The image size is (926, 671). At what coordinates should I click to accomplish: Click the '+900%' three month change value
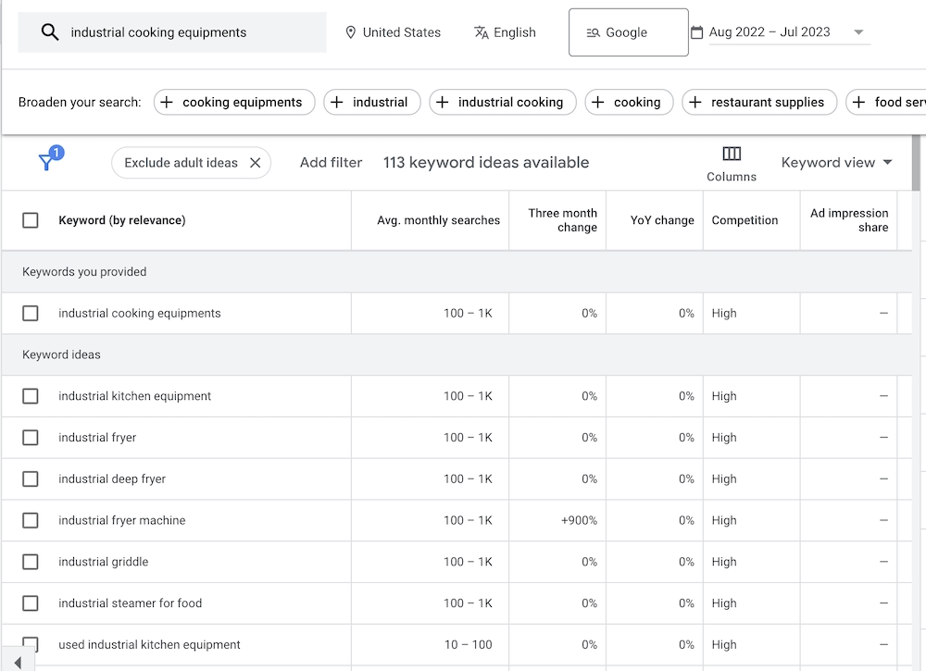(579, 520)
